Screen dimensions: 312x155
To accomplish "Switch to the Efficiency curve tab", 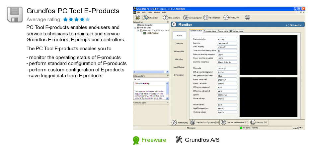I will [237, 31].
